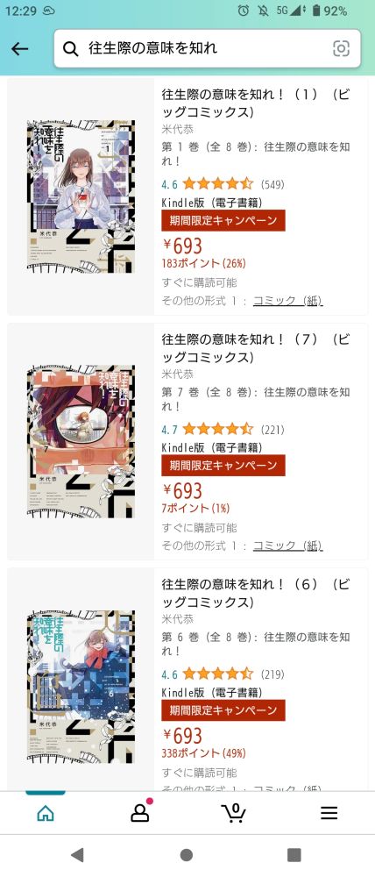Tap the Android home circle button
375x877 pixels.
click(187, 854)
